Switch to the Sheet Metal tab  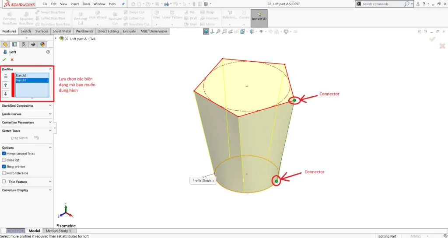[62, 31]
